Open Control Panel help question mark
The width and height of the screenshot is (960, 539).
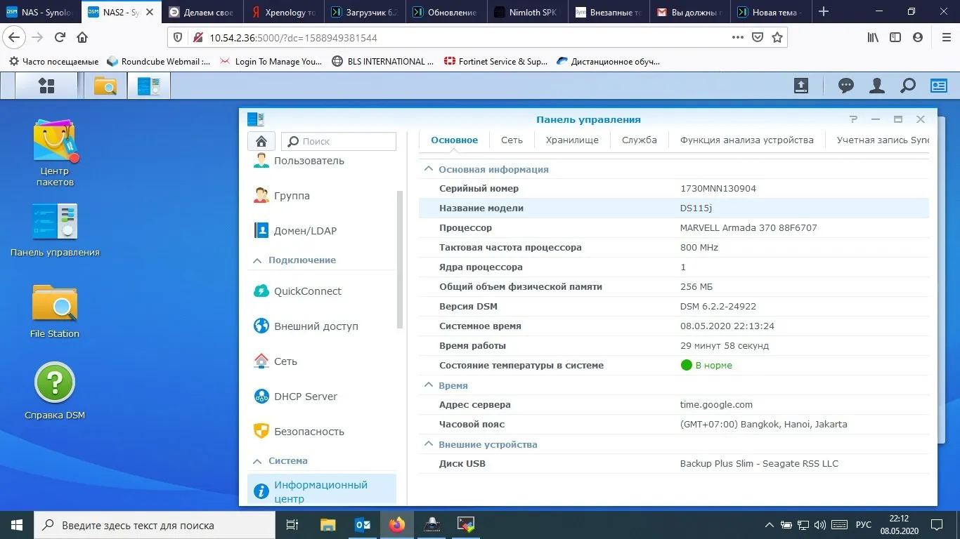point(853,119)
